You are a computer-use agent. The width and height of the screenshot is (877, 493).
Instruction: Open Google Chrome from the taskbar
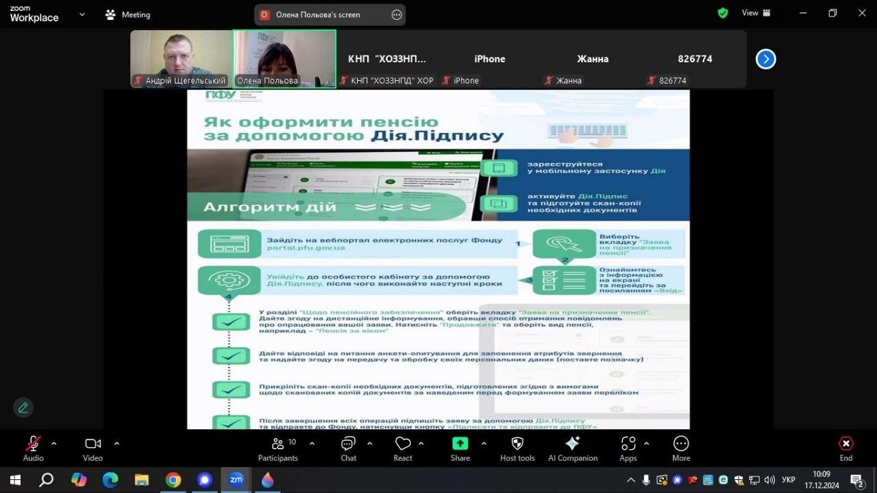[x=173, y=480]
